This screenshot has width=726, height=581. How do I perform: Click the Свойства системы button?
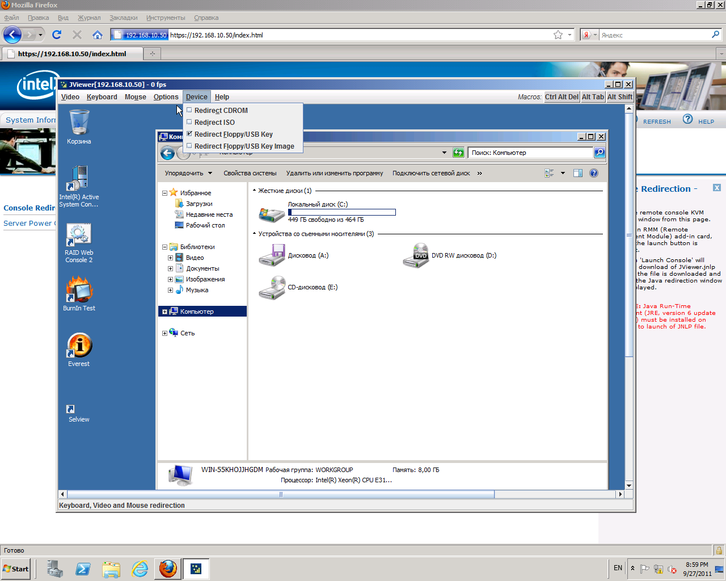pyautogui.click(x=250, y=174)
